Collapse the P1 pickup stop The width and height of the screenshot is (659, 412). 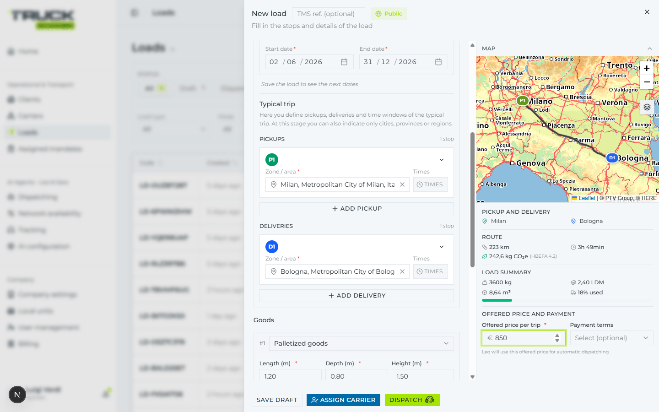[442, 160]
